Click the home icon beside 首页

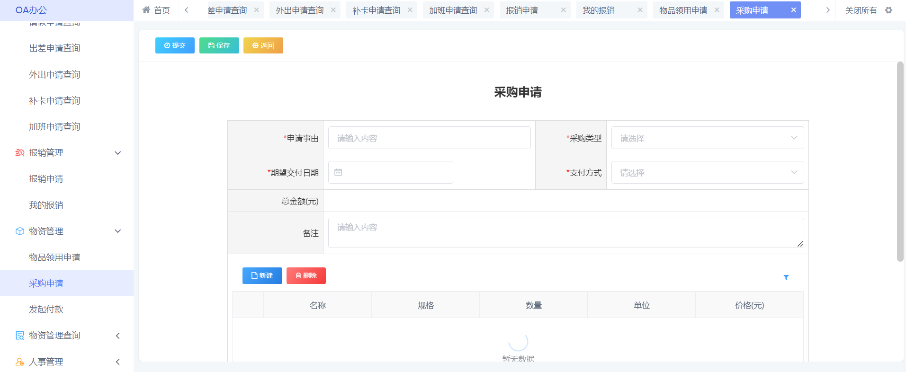point(146,10)
